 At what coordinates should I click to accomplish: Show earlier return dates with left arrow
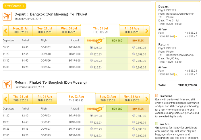click(x=5, y=99)
